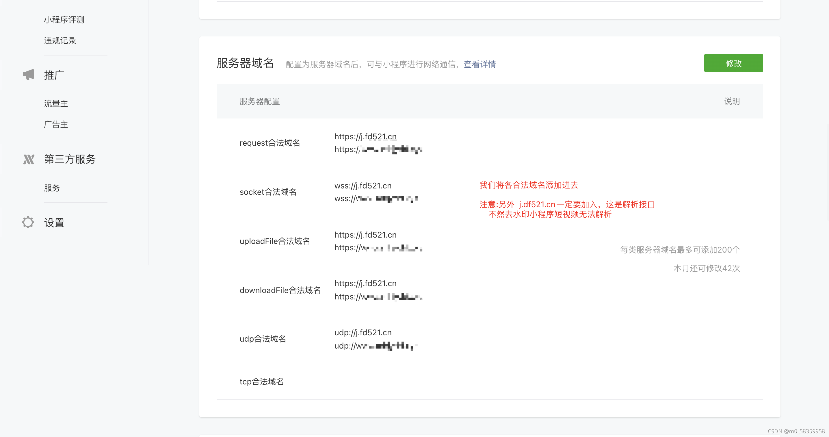Click the tcp合法域名 row label
Image resolution: width=829 pixels, height=437 pixels.
[262, 382]
